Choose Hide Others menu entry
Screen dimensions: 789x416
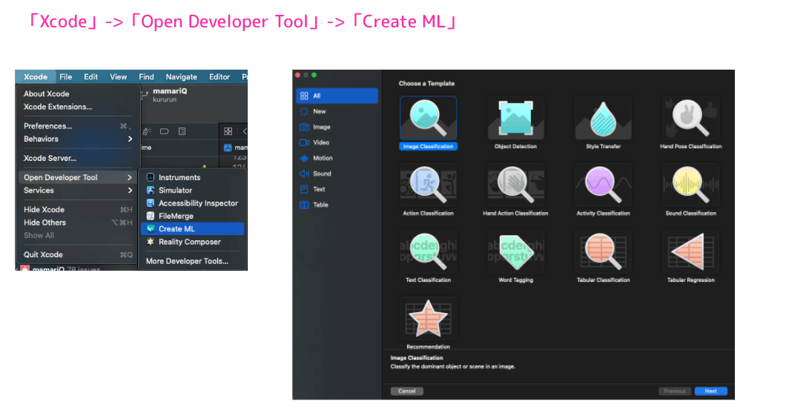click(x=78, y=222)
